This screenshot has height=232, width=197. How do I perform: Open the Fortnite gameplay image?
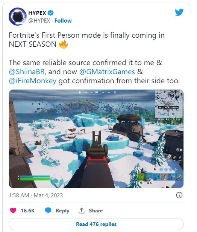96,139
